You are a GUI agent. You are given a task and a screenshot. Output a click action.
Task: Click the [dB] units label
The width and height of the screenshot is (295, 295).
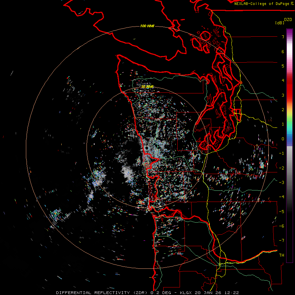[280, 23]
